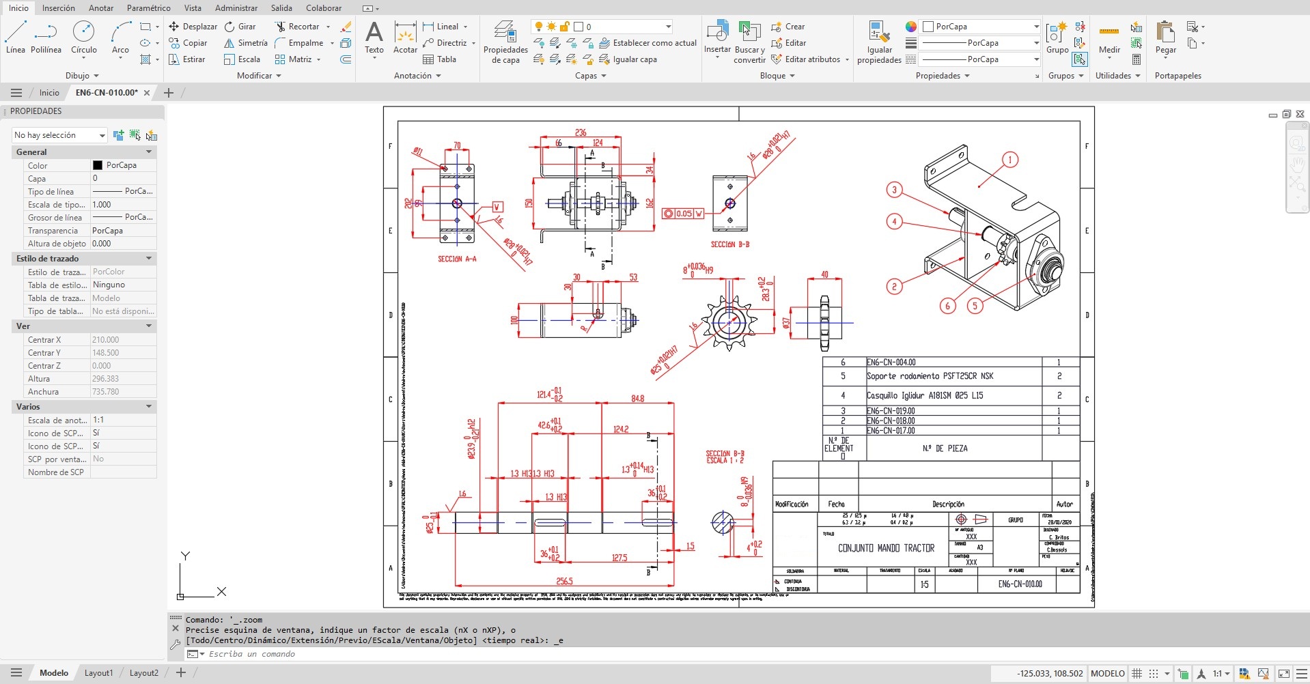Collapse the Estilo de trazado section
This screenshot has height=684, width=1310.
(149, 259)
